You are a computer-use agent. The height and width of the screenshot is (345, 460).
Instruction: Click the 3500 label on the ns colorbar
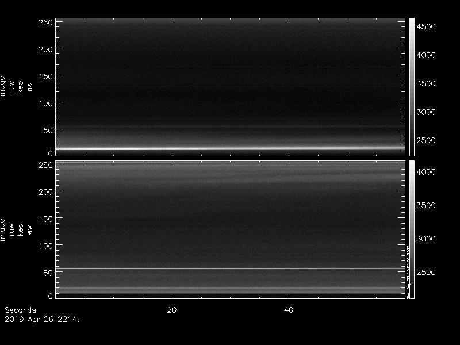click(x=426, y=83)
